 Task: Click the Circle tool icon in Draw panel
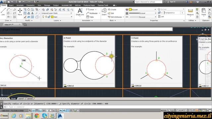coord(8,13)
